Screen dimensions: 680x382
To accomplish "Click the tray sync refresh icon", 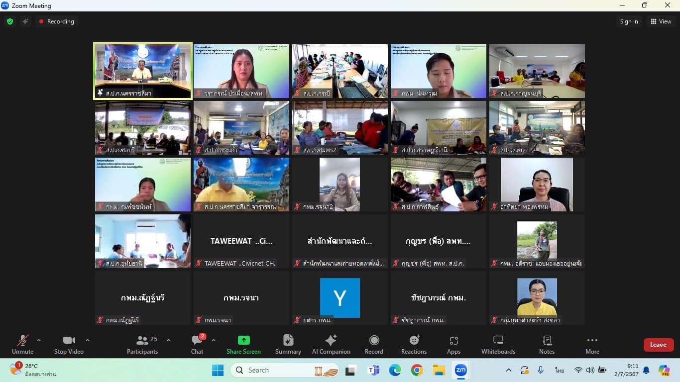I will point(524,370).
